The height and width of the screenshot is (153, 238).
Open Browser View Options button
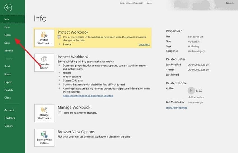(x=44, y=138)
